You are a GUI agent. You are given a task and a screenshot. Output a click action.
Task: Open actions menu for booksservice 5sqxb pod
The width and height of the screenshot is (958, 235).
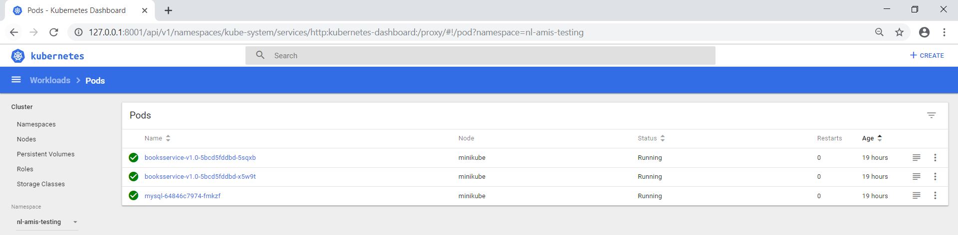[935, 157]
